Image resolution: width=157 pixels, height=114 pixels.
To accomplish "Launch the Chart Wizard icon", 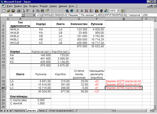I will (97, 11).
